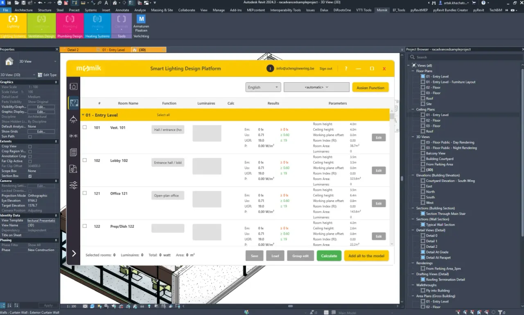
Task: Toggle the Far Clip Active checkbox
Action: 30,161
